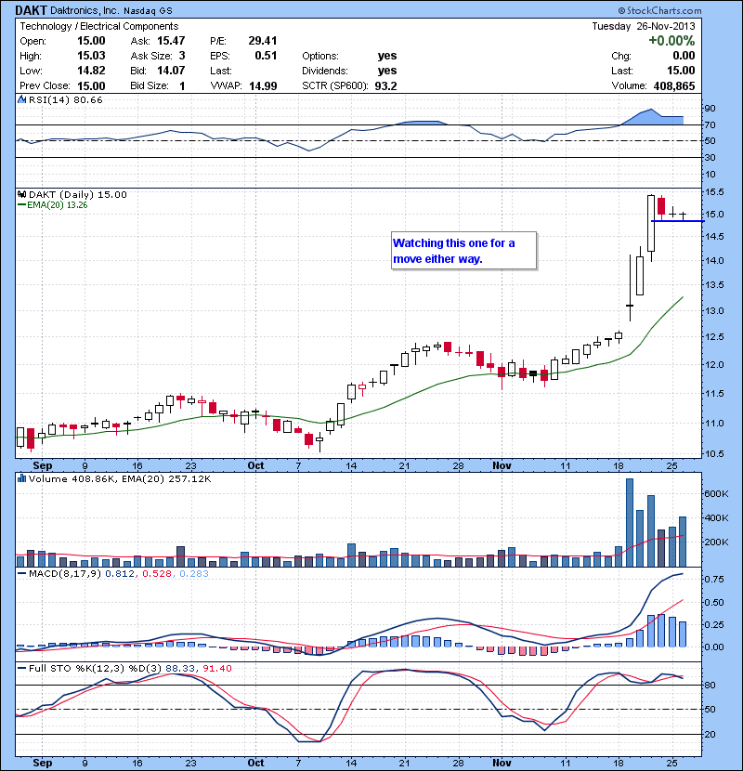Click the Low value 14.82
743x771 pixels.
click(x=91, y=71)
